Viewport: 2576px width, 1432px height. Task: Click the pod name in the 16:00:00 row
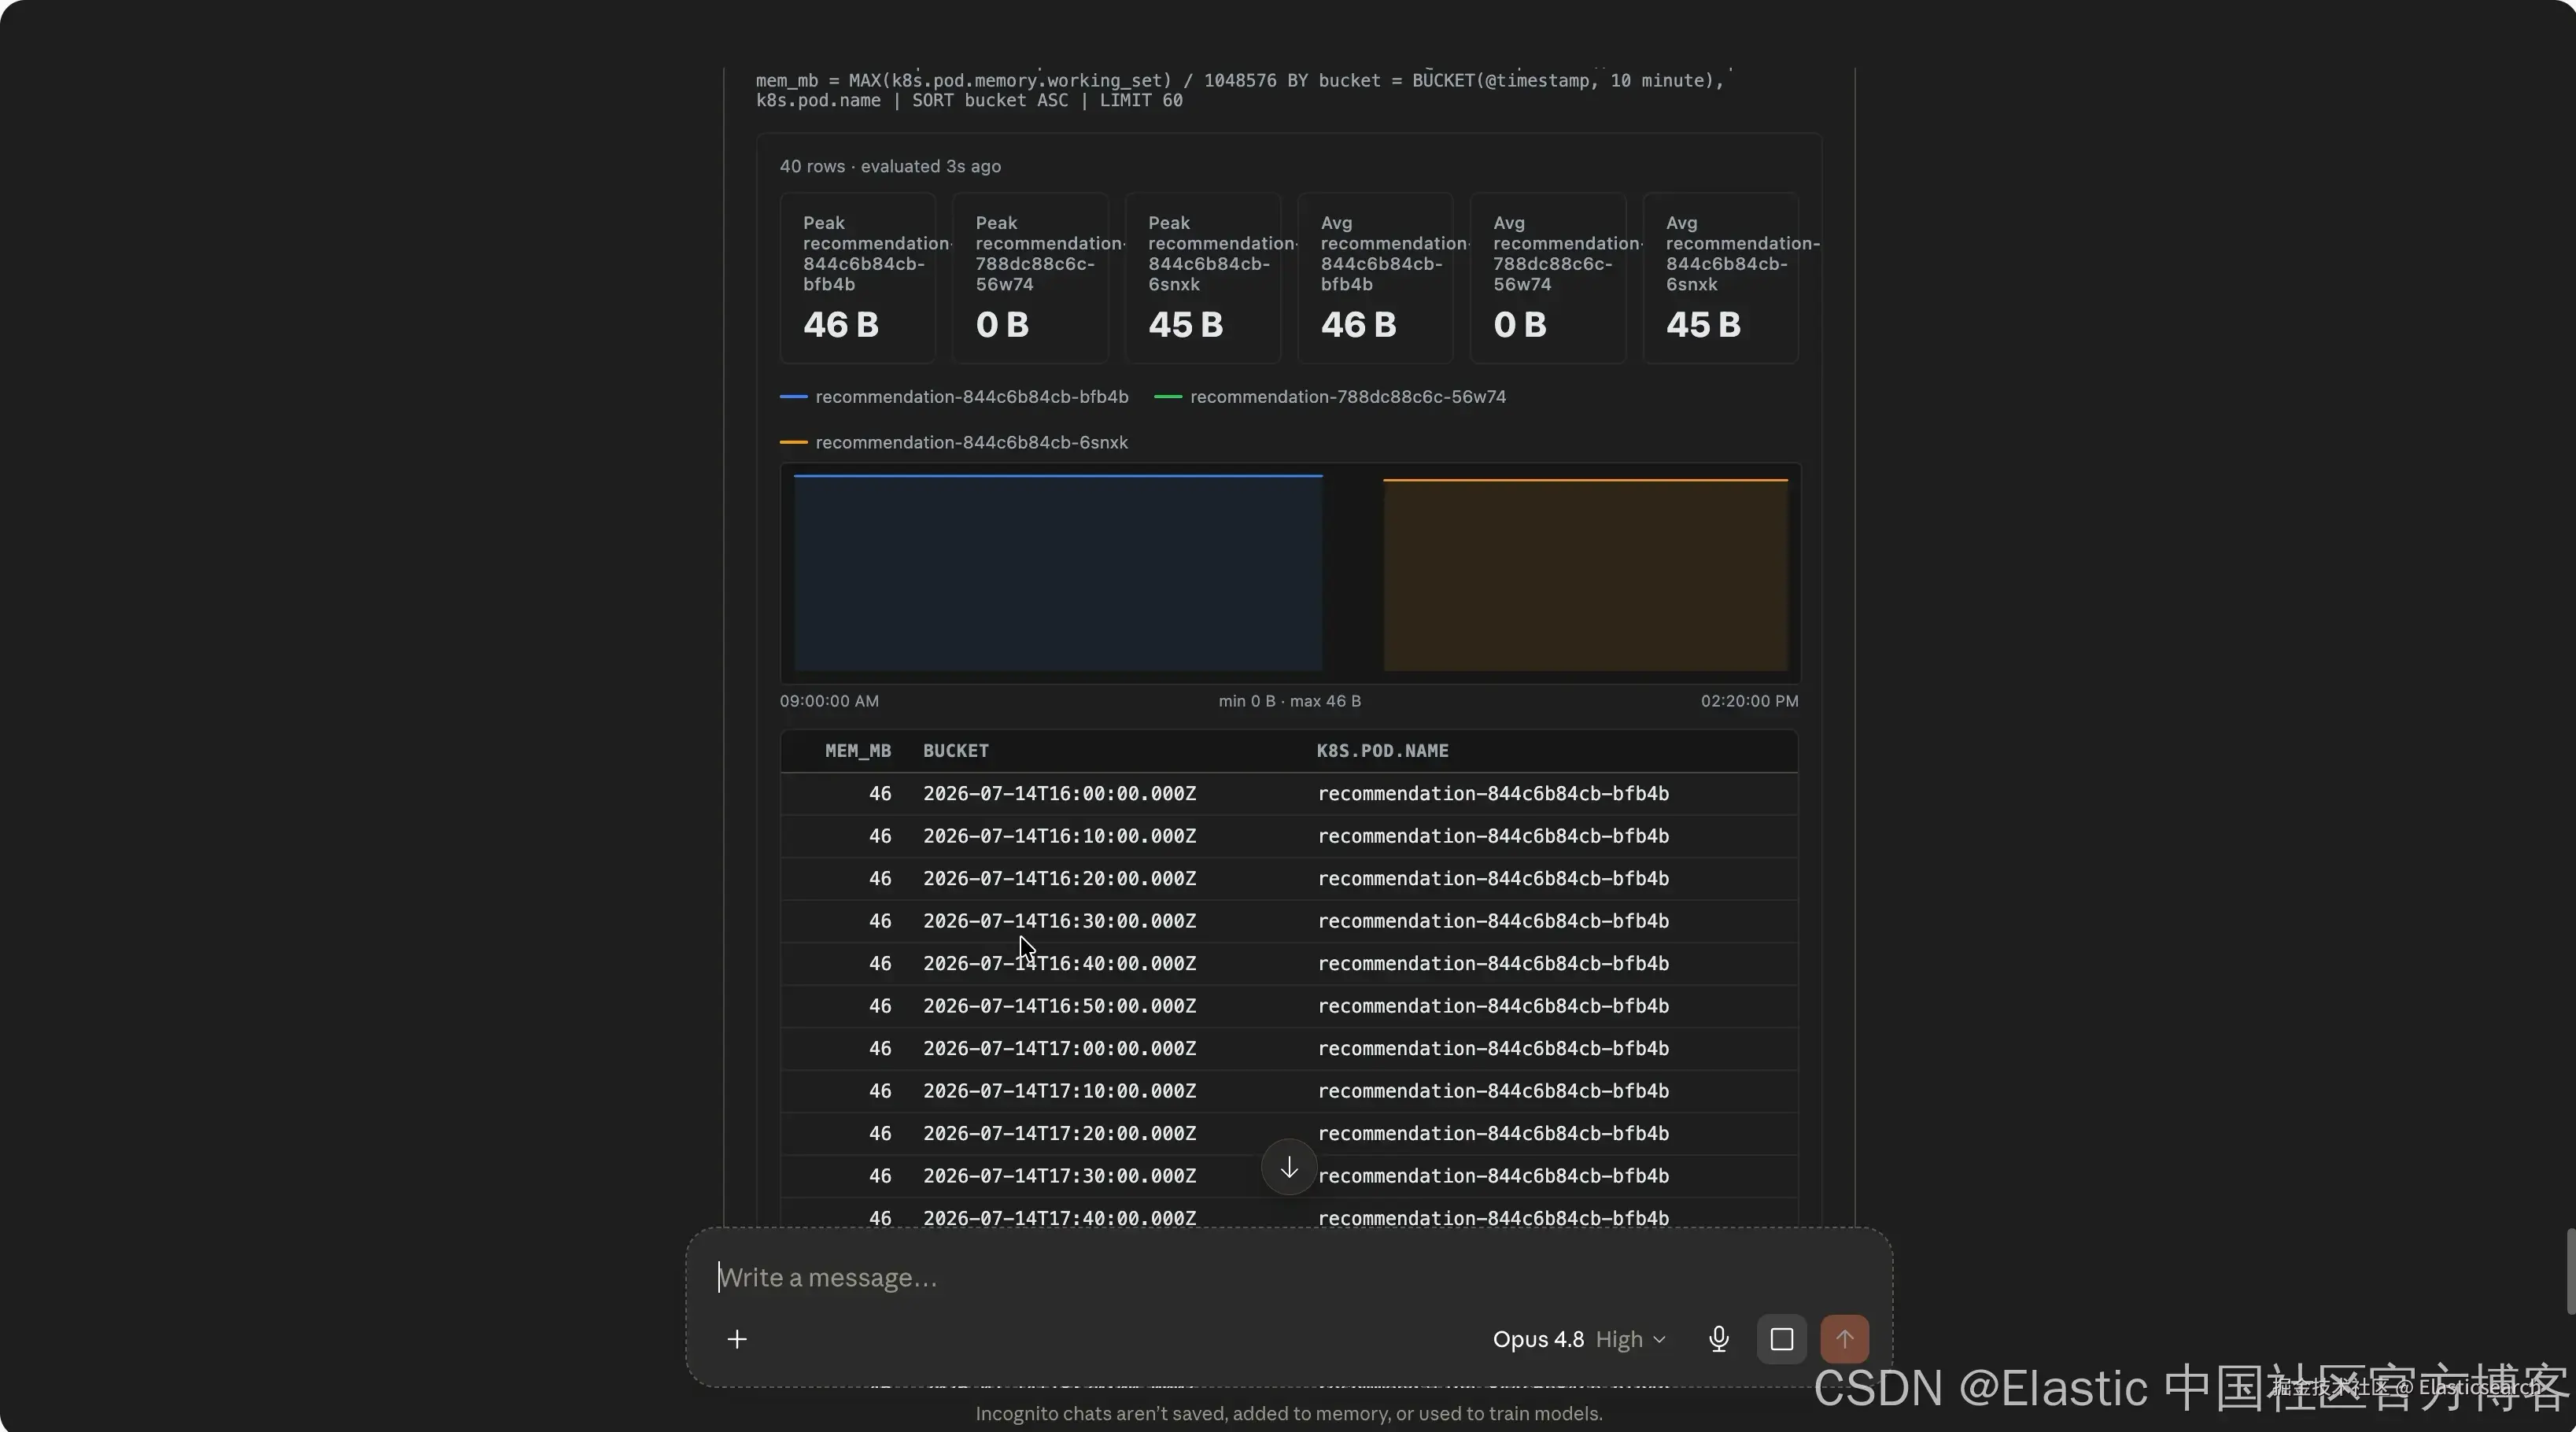[1493, 794]
